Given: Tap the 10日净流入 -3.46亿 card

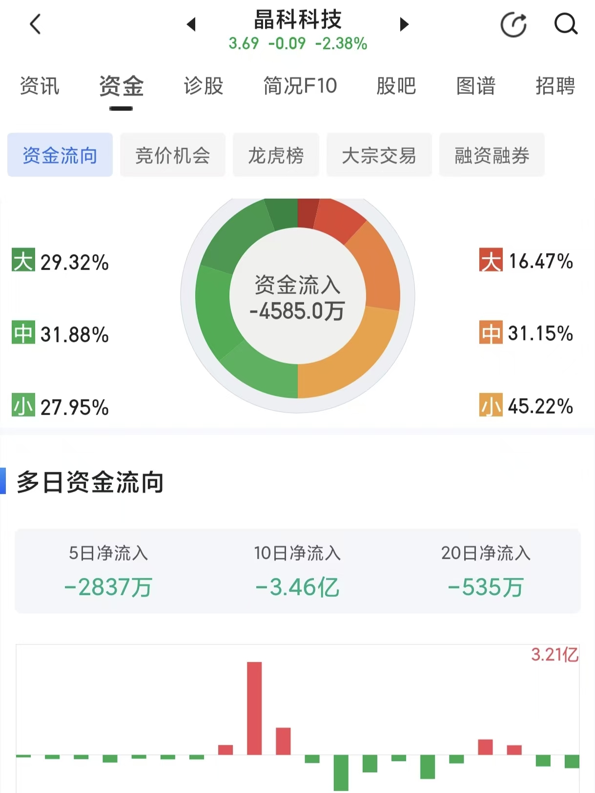Looking at the screenshot, I should (297, 571).
